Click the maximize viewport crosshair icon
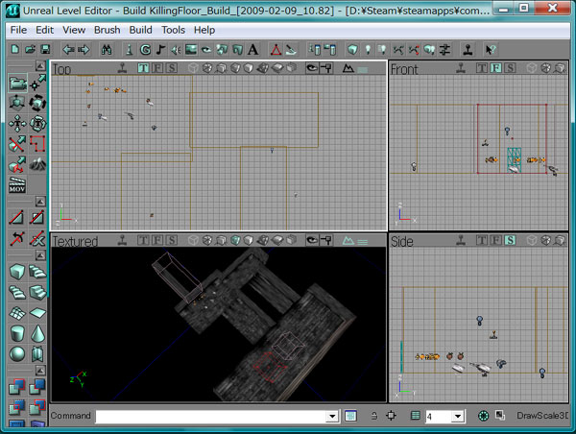Viewport: 576px width, 434px height. [392, 416]
